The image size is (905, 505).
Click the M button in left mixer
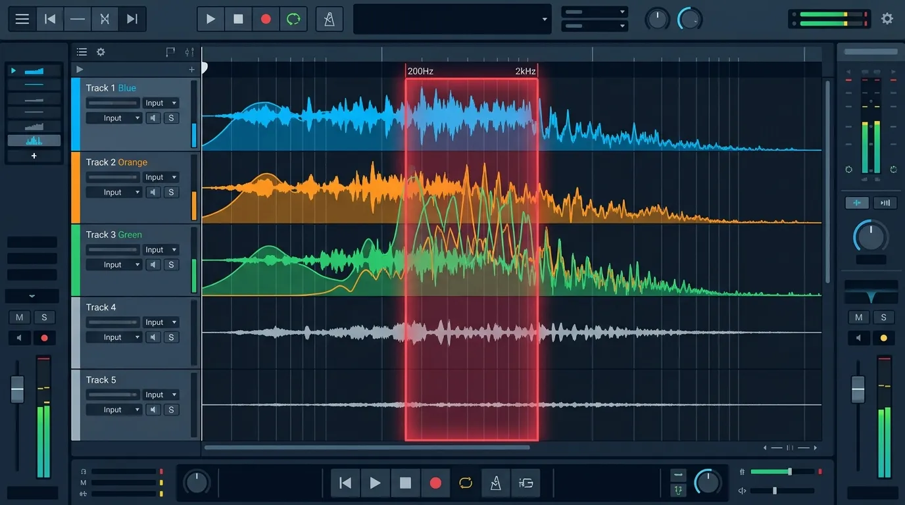tap(20, 318)
